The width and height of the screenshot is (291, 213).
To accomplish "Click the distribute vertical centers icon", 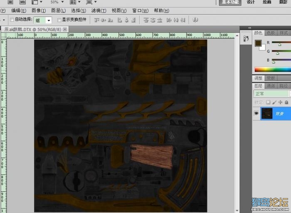I will click(x=153, y=20).
